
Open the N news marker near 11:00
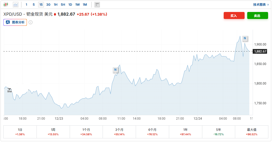click(x=115, y=70)
